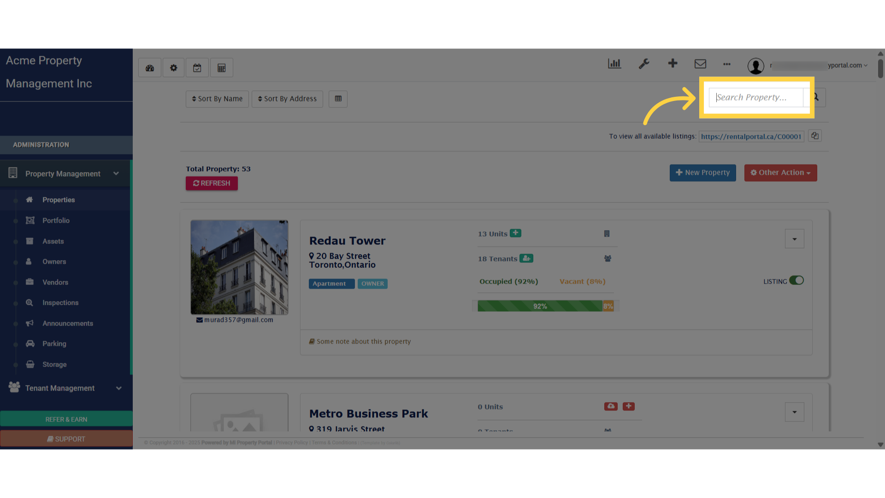Copy the listings URL with copy icon
The width and height of the screenshot is (885, 498).
pos(815,136)
